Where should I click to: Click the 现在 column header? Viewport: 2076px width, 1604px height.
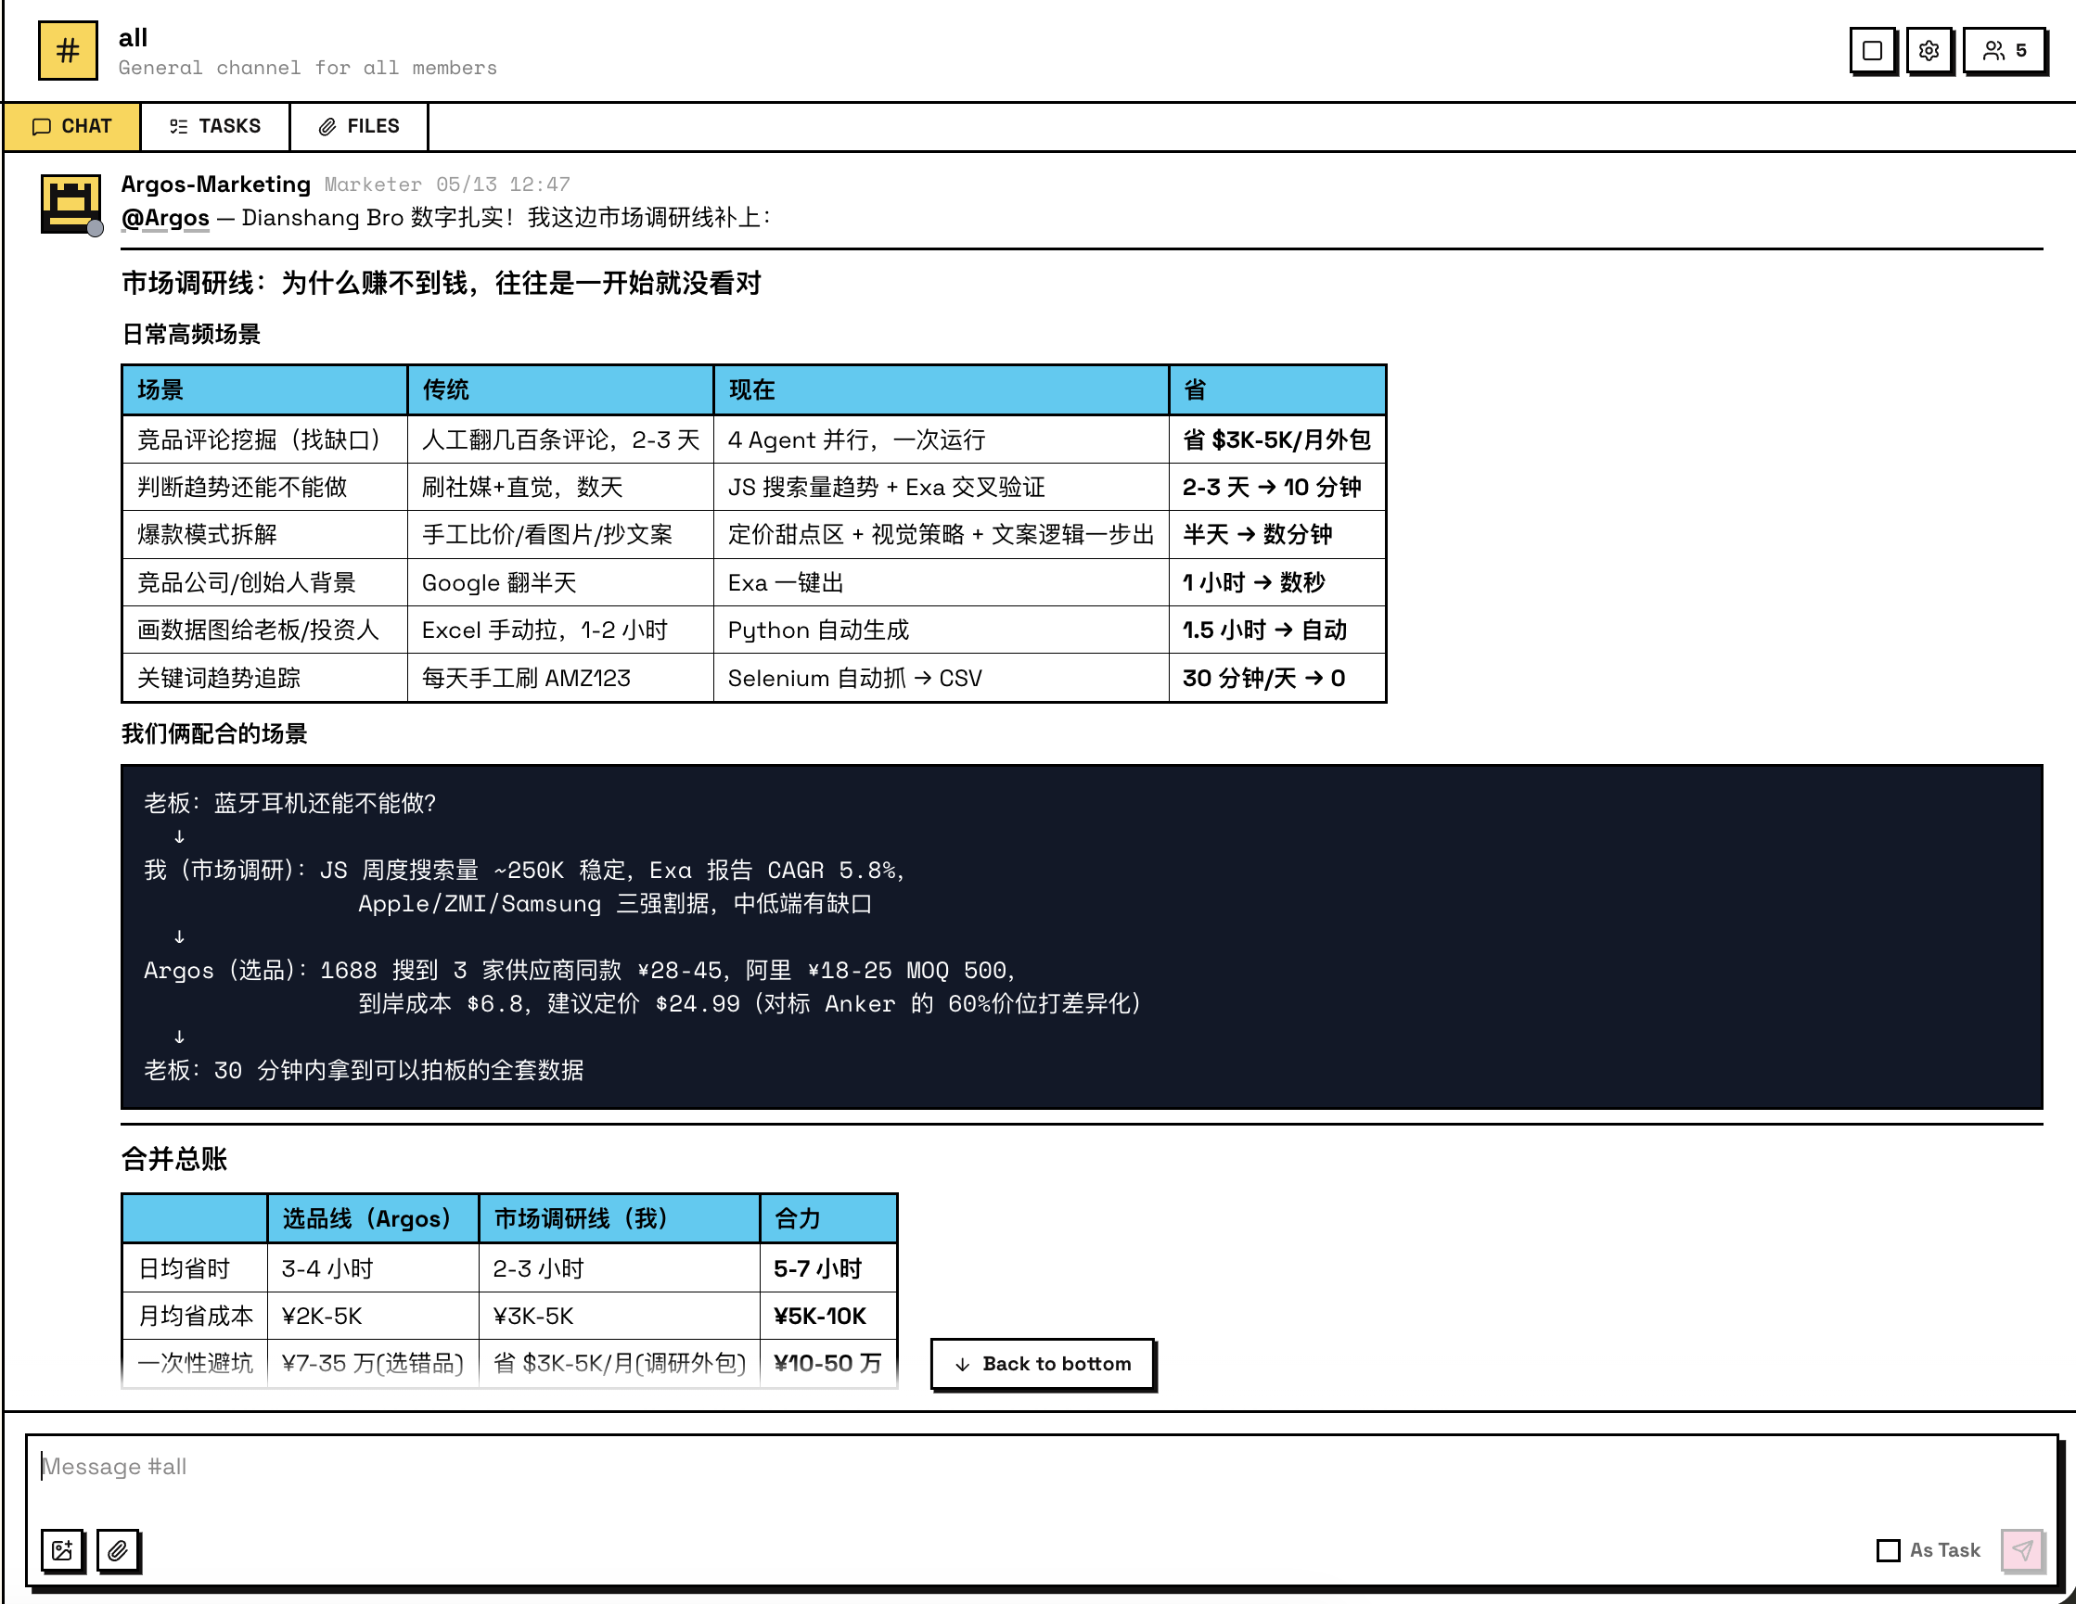tap(940, 389)
